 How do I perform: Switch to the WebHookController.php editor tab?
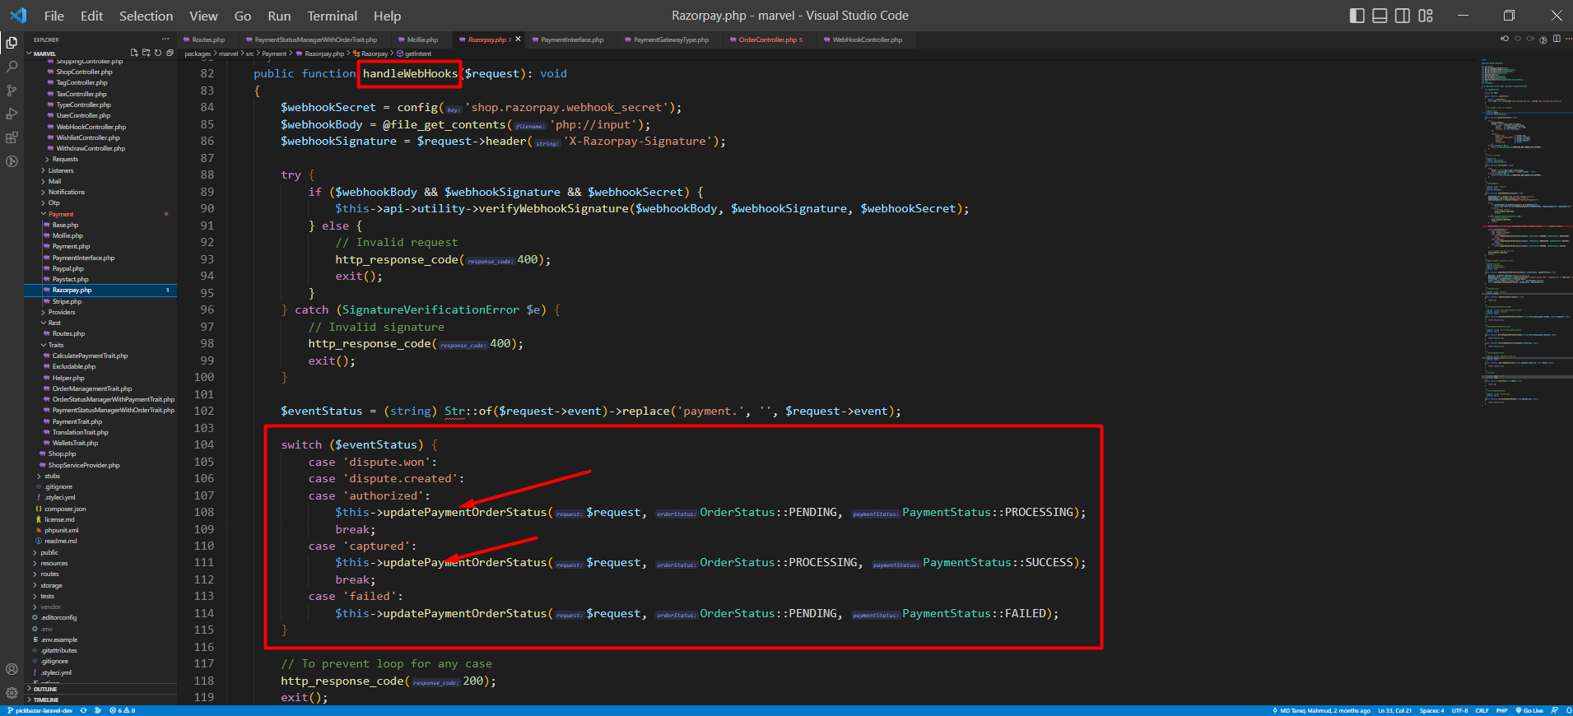tap(867, 40)
